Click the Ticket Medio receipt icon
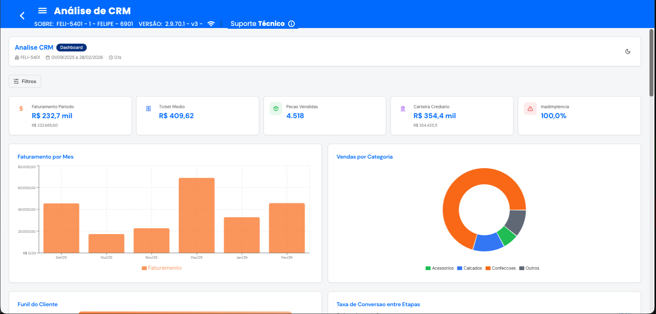The height and width of the screenshot is (314, 656). [148, 109]
